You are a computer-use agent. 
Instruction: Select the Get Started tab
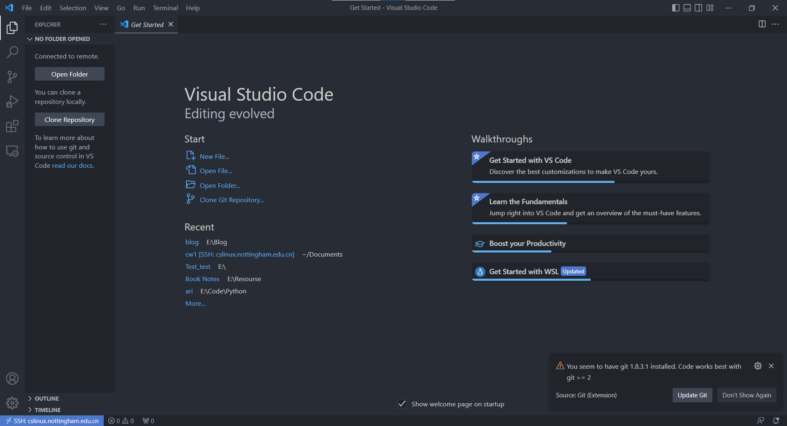tap(146, 25)
